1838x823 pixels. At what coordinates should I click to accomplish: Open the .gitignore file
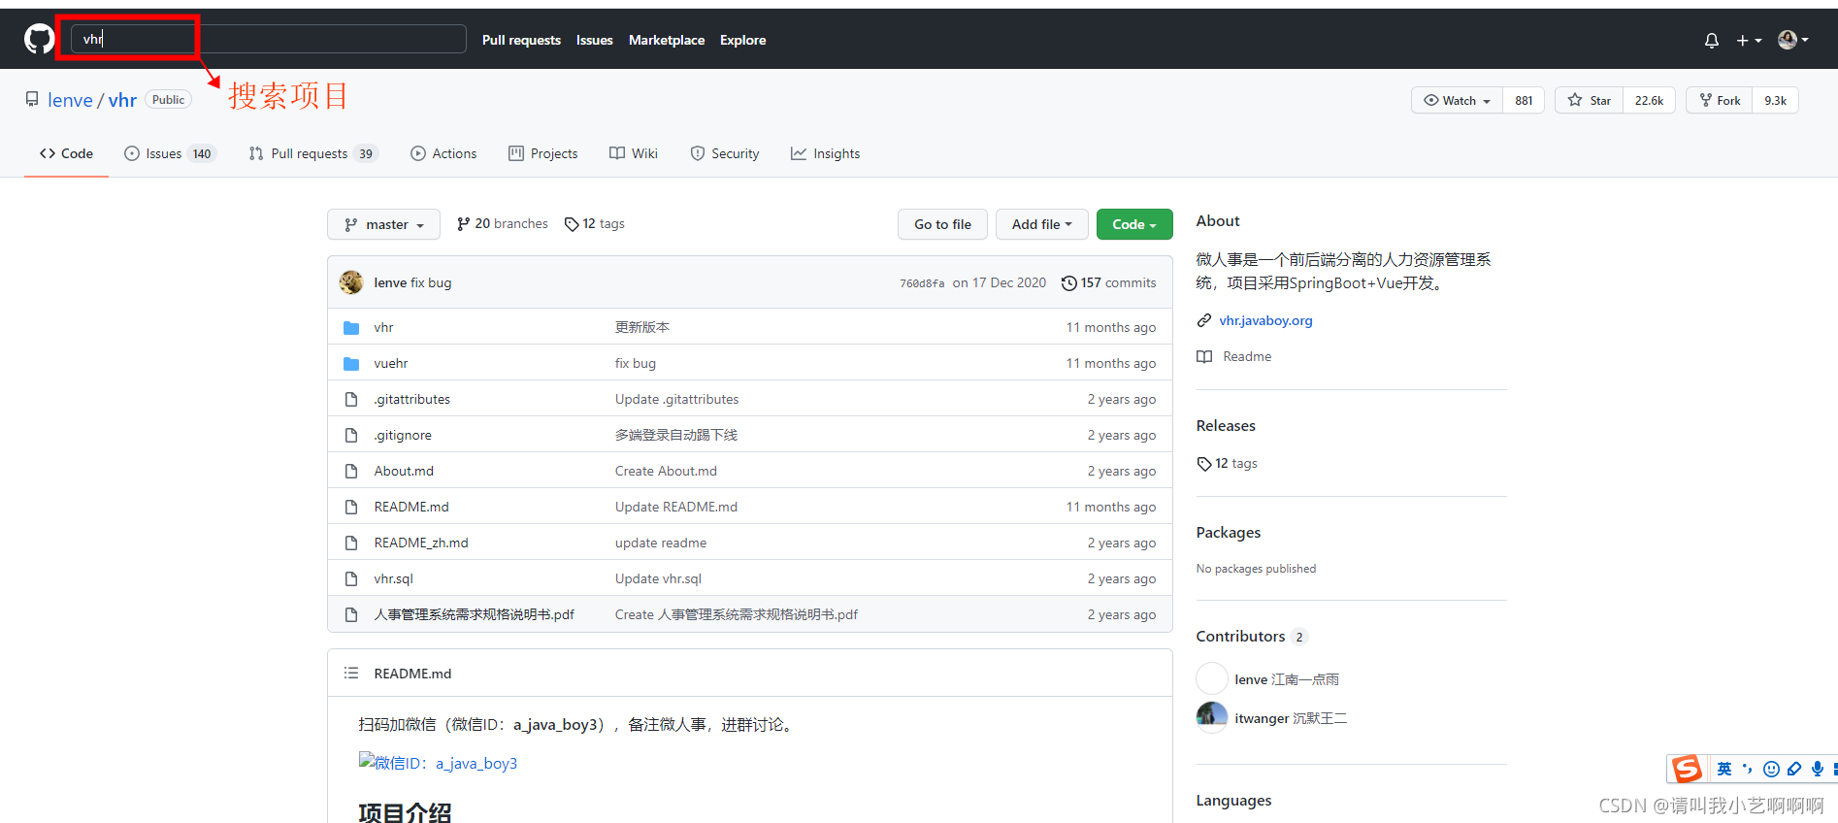(x=403, y=435)
